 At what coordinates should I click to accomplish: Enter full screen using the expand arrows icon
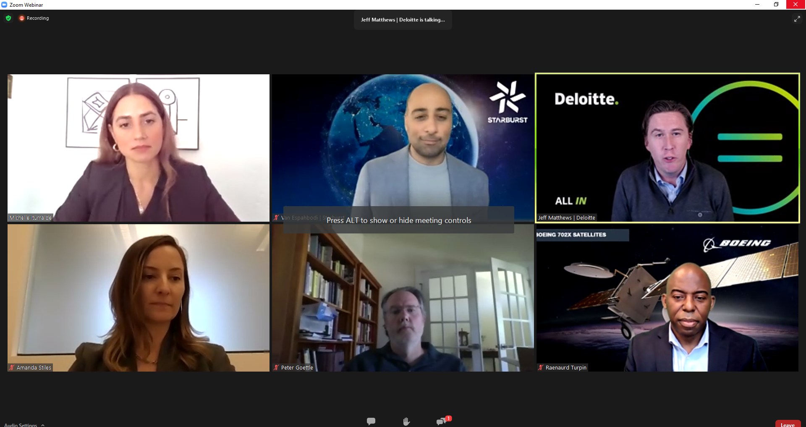click(x=797, y=19)
